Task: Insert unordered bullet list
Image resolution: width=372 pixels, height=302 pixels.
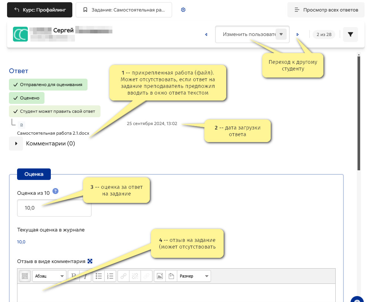Action: (99, 276)
